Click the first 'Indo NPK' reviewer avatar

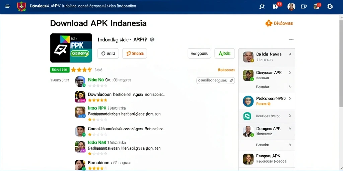click(80, 112)
